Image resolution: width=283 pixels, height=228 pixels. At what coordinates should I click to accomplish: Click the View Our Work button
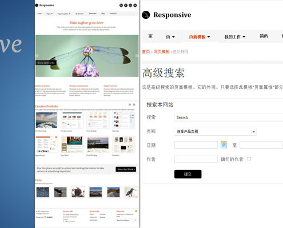pyautogui.click(x=126, y=169)
